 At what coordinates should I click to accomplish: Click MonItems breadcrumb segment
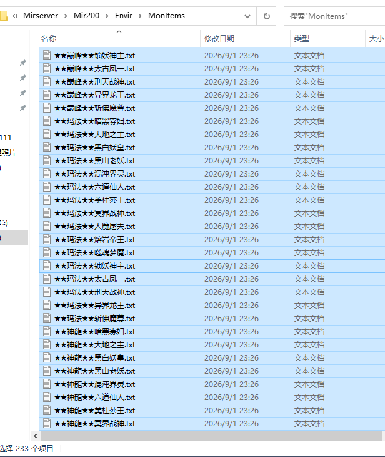(x=166, y=16)
